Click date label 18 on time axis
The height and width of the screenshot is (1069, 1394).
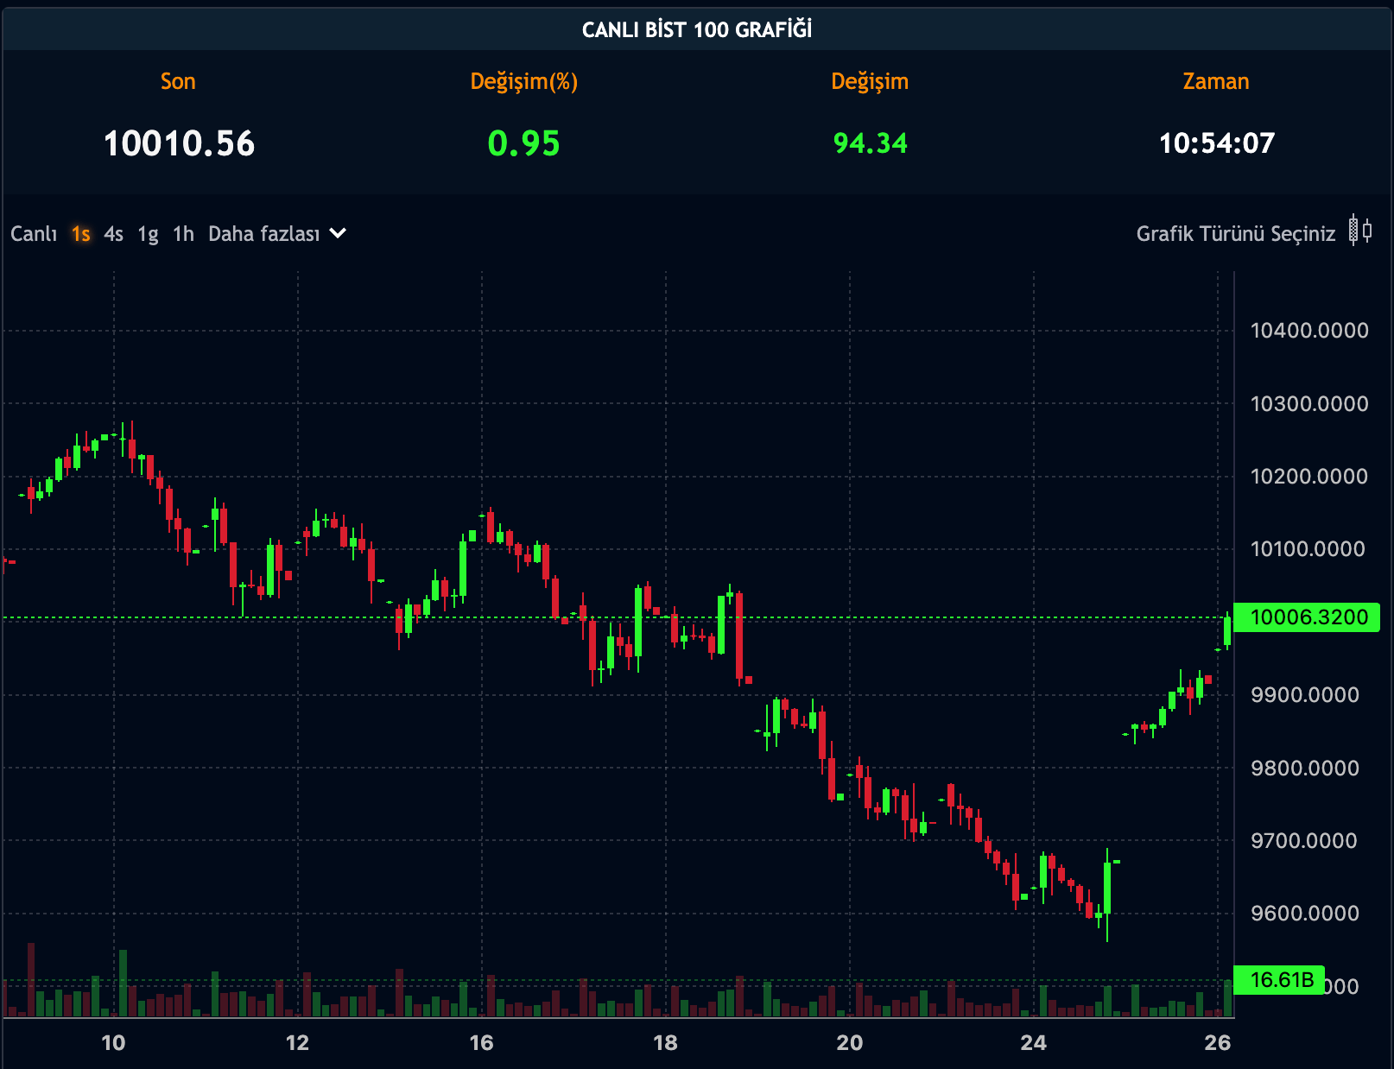coord(665,1043)
